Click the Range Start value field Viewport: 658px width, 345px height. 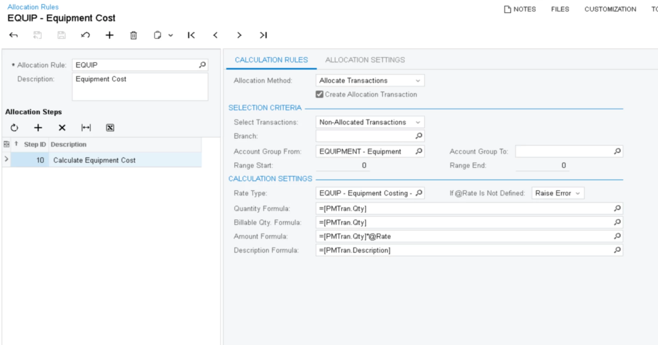point(343,165)
